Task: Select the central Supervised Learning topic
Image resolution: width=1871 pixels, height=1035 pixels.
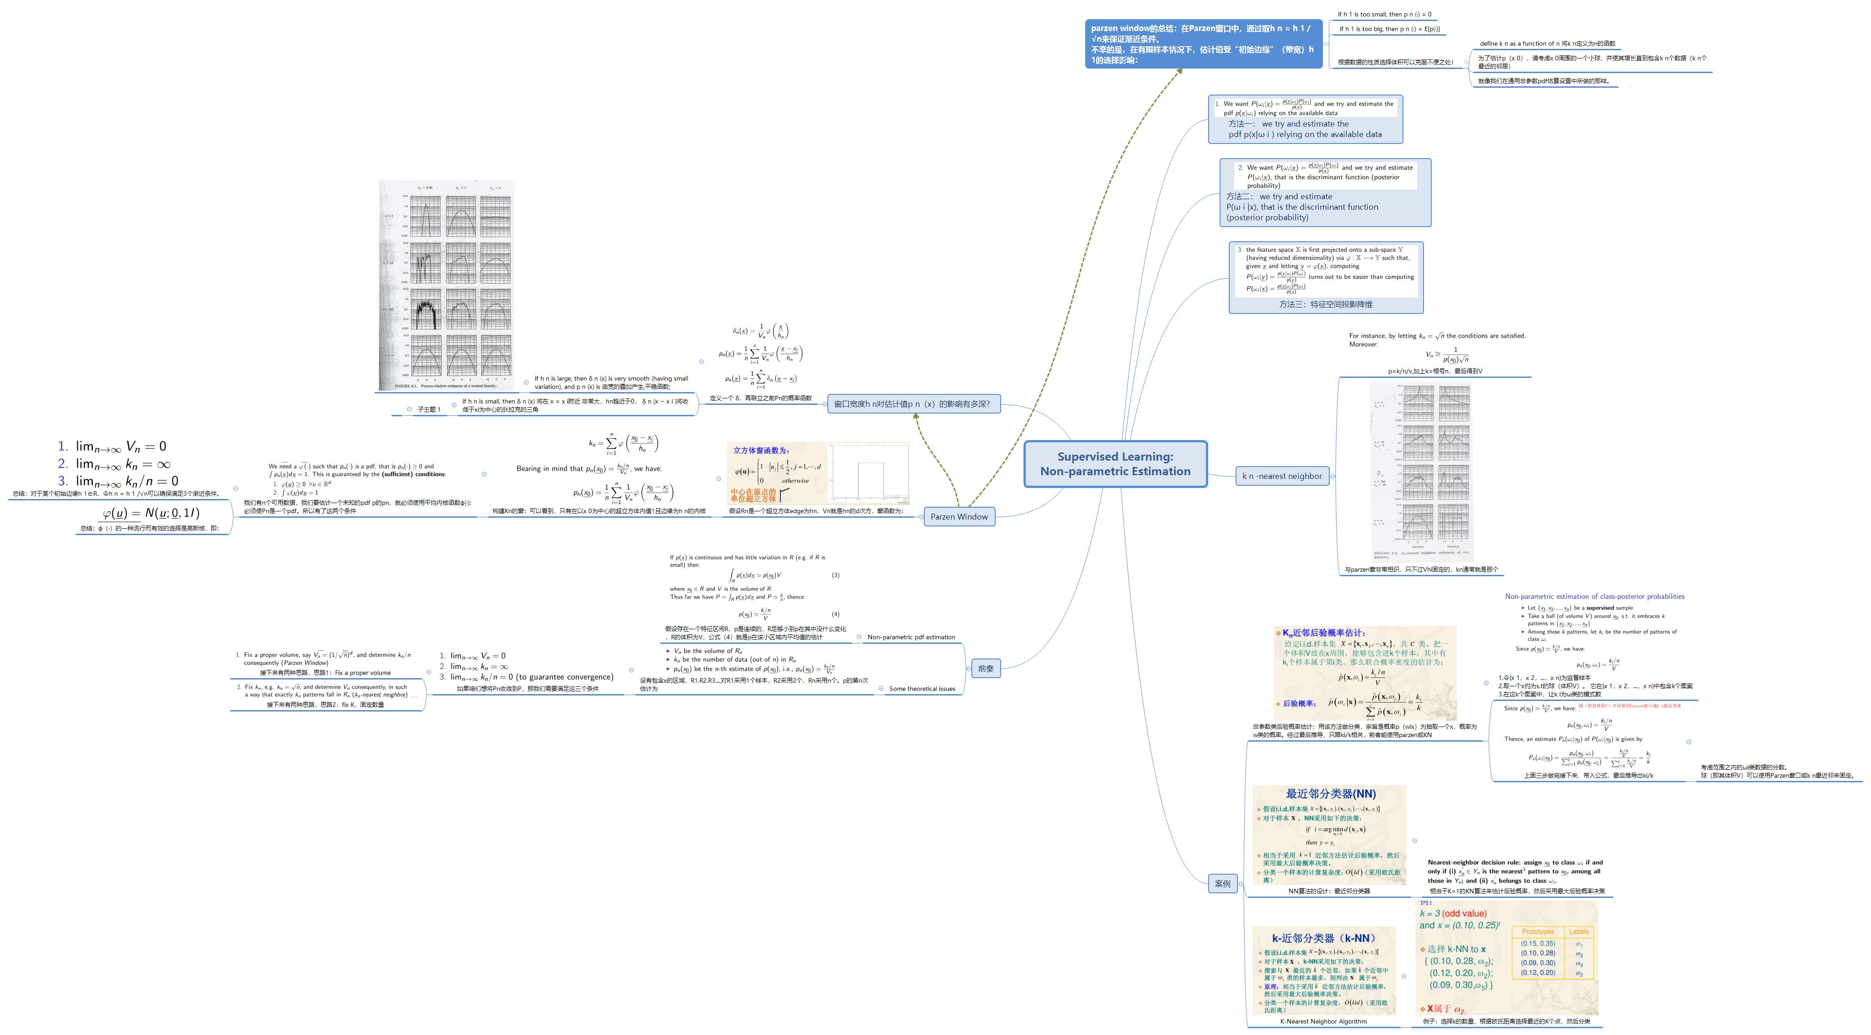Action: click(x=1115, y=464)
